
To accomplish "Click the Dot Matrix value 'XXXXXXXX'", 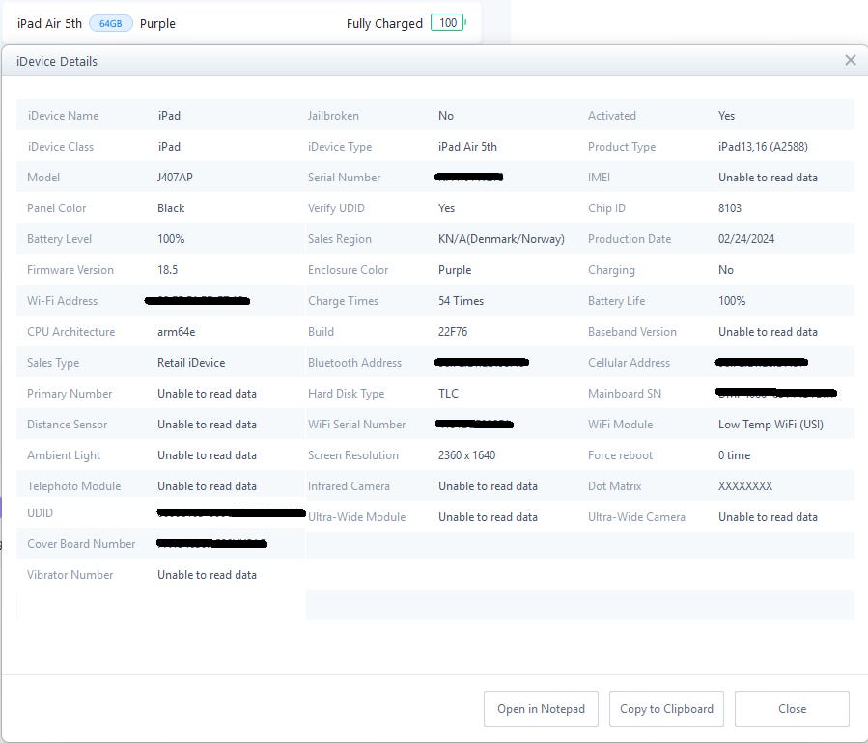I will pos(745,486).
